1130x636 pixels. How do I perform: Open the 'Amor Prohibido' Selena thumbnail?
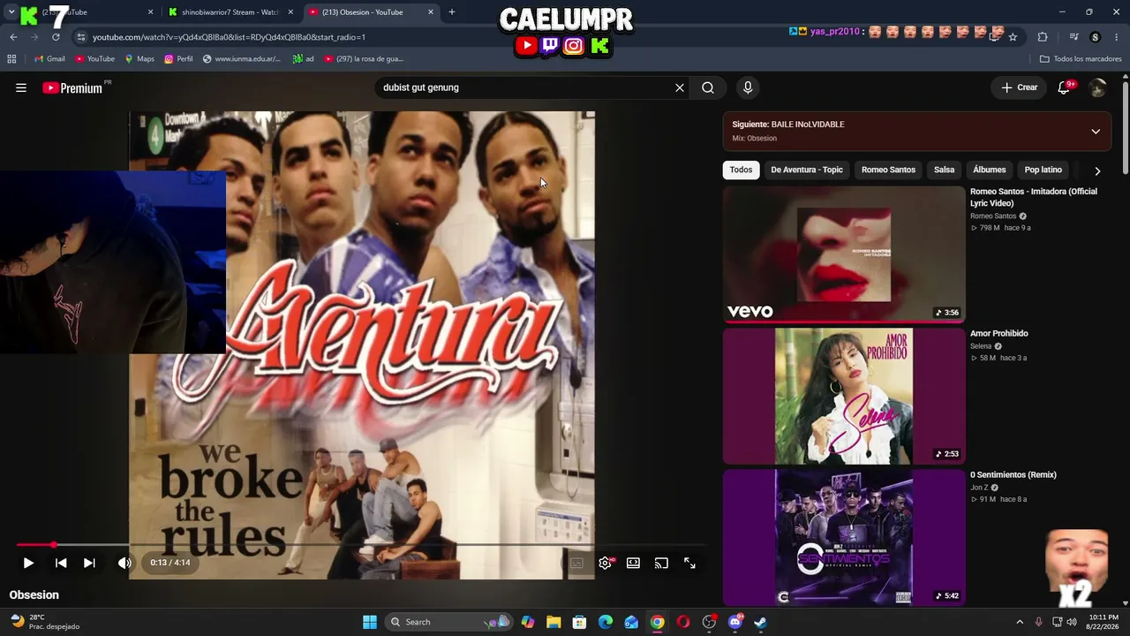[x=844, y=396]
